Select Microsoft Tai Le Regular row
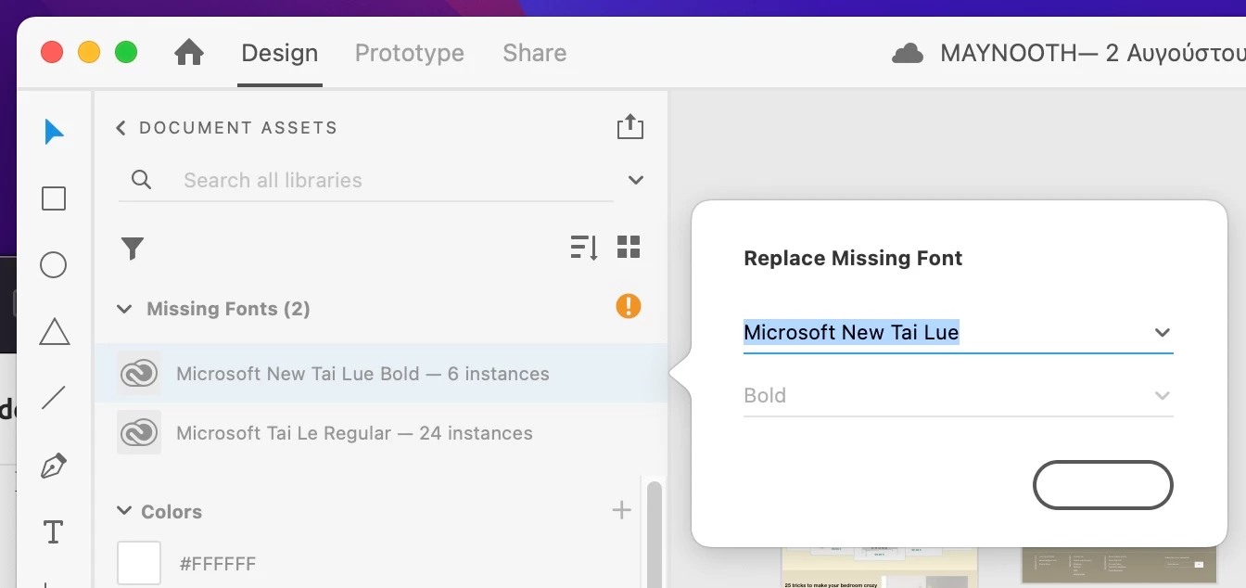Screen dimensions: 1246x588 (x=380, y=432)
